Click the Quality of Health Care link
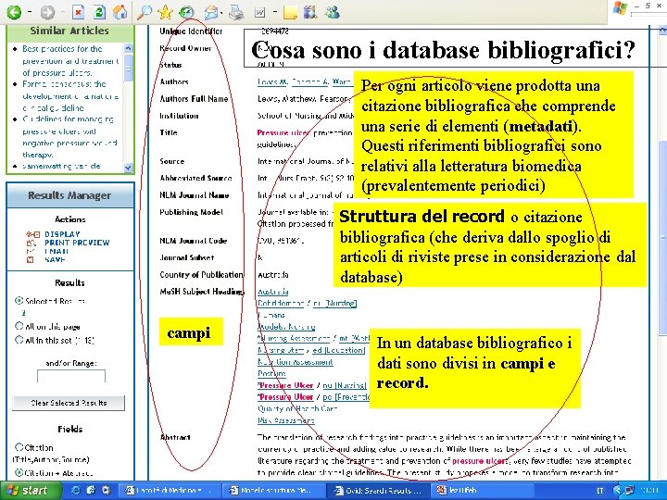 click(x=297, y=408)
